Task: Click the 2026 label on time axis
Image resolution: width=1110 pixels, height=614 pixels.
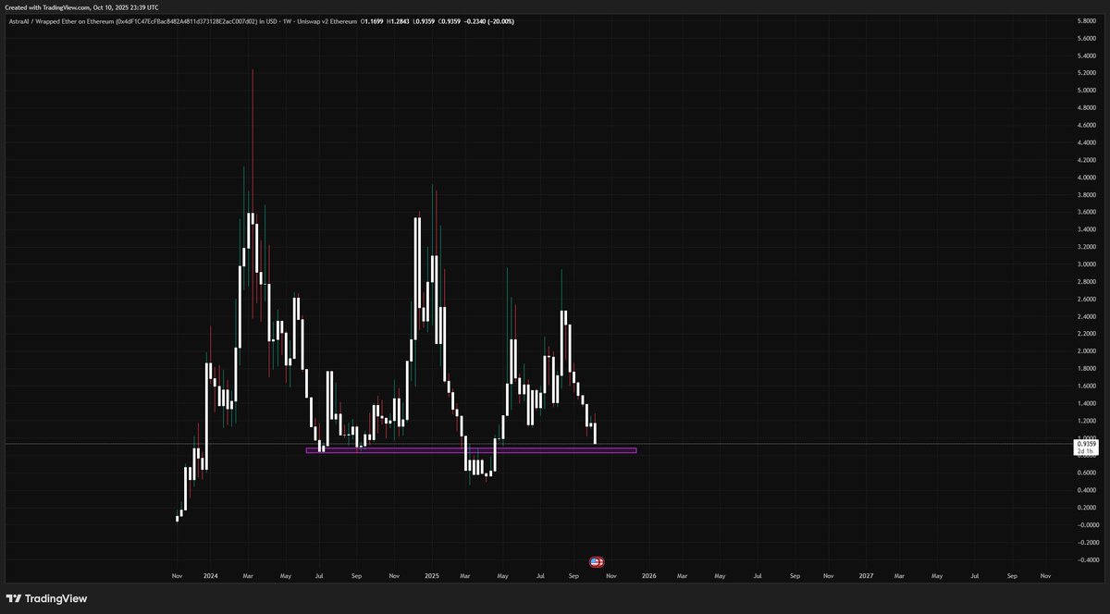Action: [x=649, y=576]
